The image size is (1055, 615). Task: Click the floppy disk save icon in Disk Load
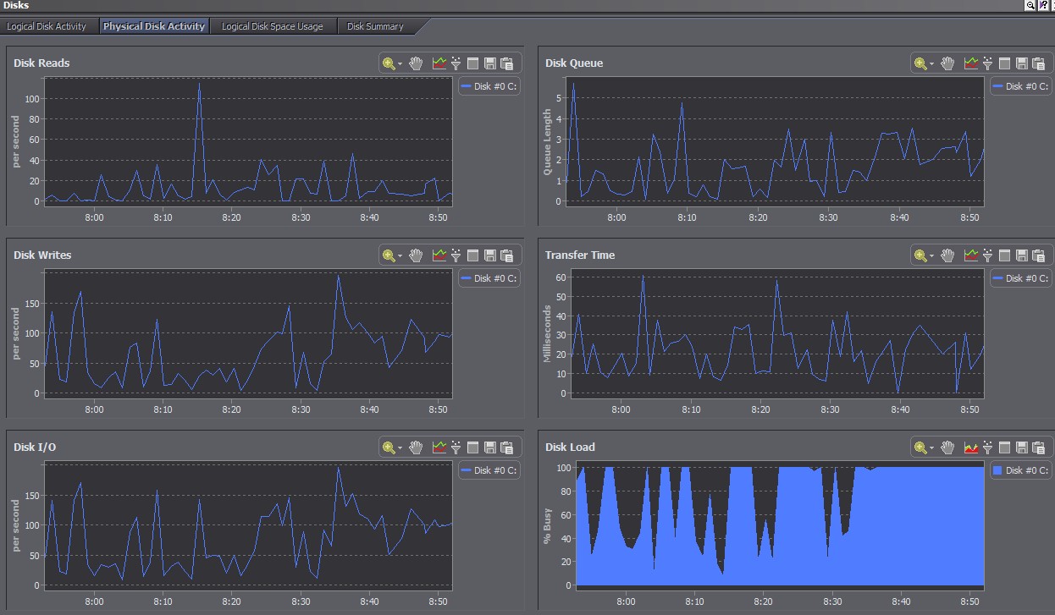1021,448
